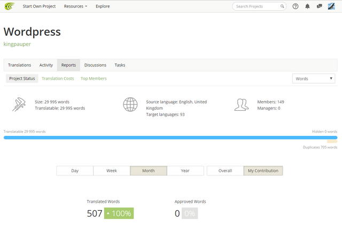Click the Crowdin logo icon
The width and height of the screenshot is (342, 230).
pyautogui.click(x=10, y=6)
